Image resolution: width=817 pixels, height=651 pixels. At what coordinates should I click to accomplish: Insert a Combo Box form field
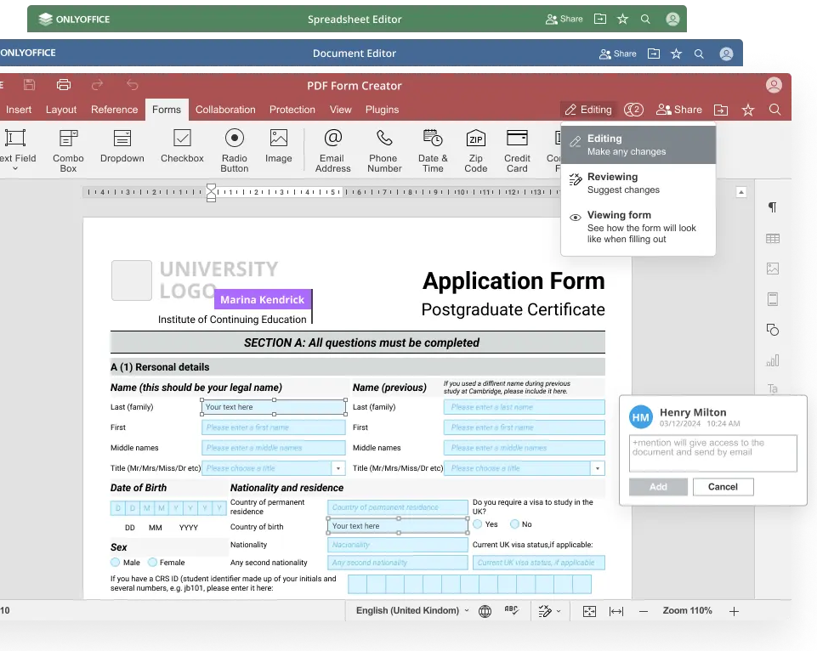pyautogui.click(x=68, y=150)
